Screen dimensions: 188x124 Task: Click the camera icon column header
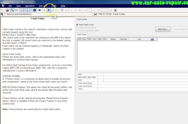click(x=152, y=39)
